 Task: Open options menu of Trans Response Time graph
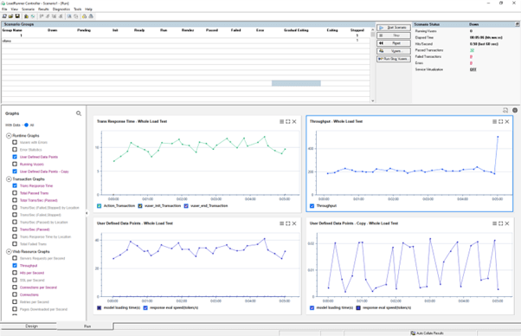[x=282, y=121]
